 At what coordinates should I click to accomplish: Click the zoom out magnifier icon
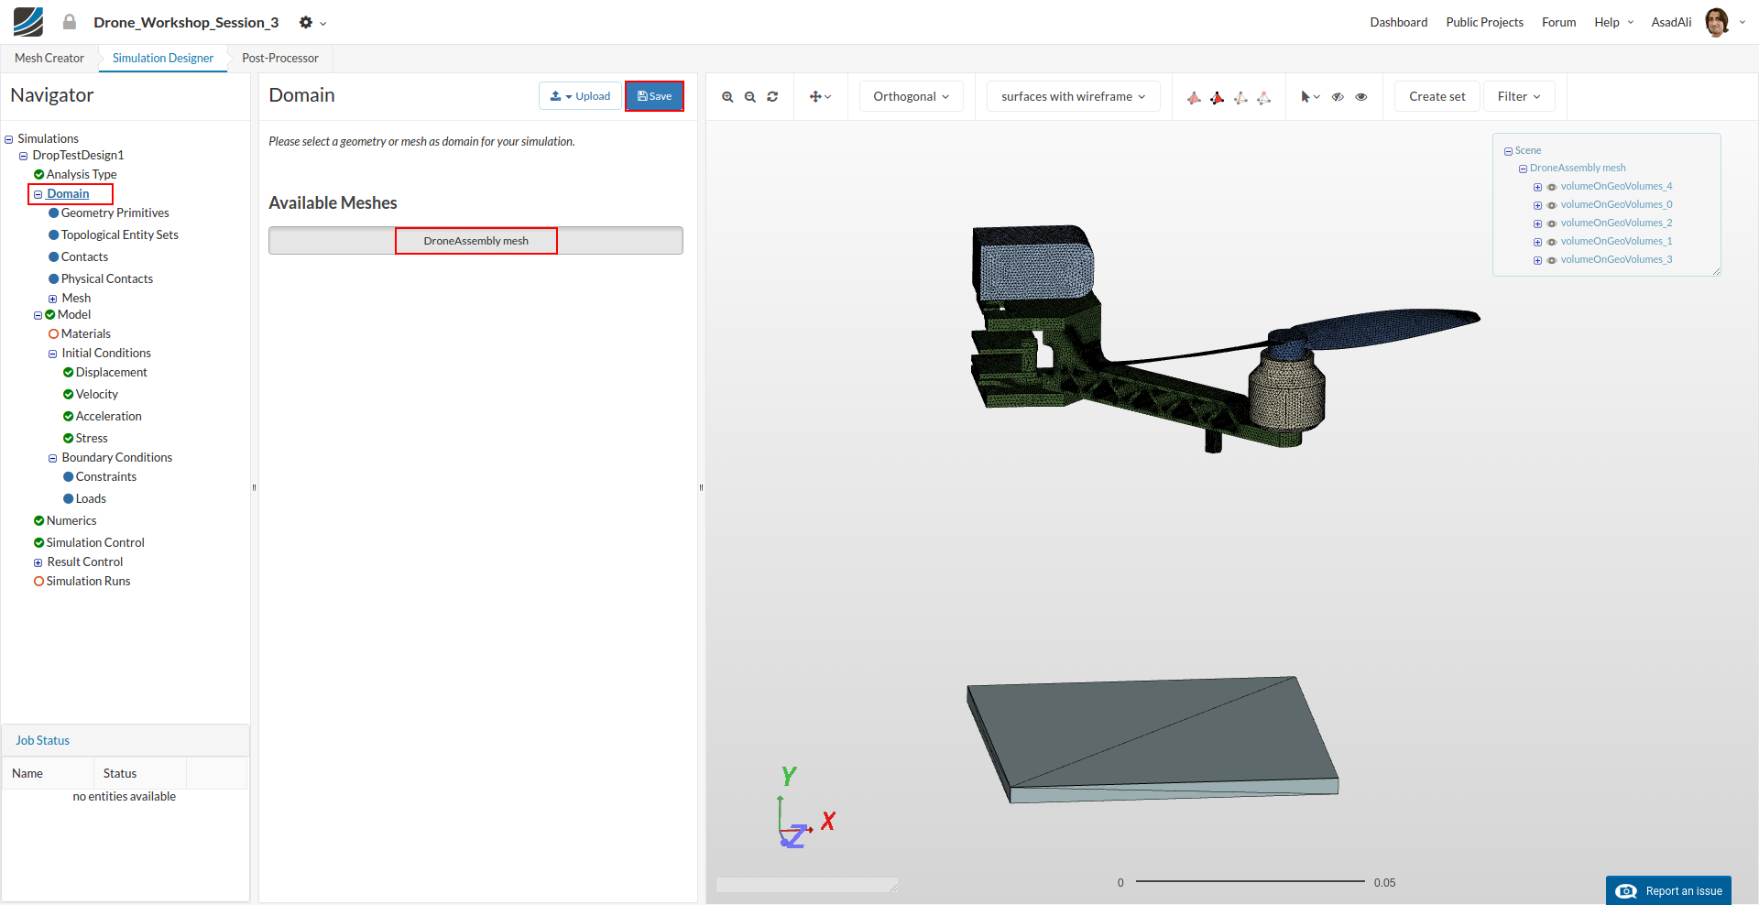[750, 97]
